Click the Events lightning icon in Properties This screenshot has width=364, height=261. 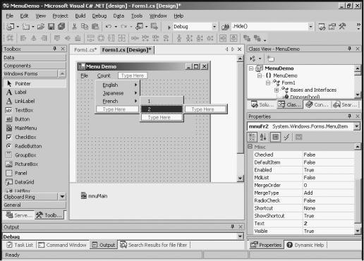click(x=286, y=137)
